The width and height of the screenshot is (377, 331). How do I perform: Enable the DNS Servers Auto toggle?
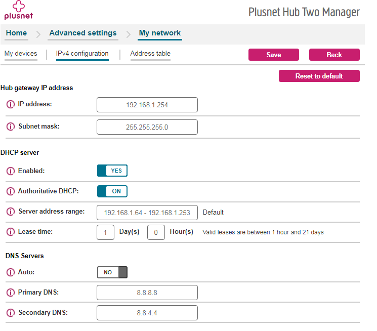pyautogui.click(x=112, y=272)
